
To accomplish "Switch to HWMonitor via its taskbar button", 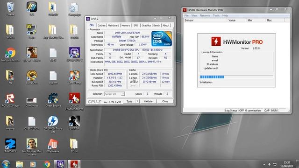I will (74, 164).
